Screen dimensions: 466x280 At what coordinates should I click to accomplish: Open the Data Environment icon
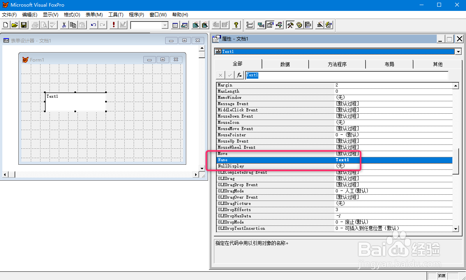tap(261, 25)
